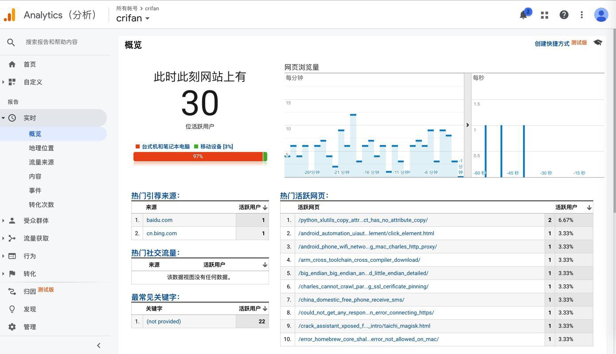Collapse the sidebar with the chevron

pos(98,346)
